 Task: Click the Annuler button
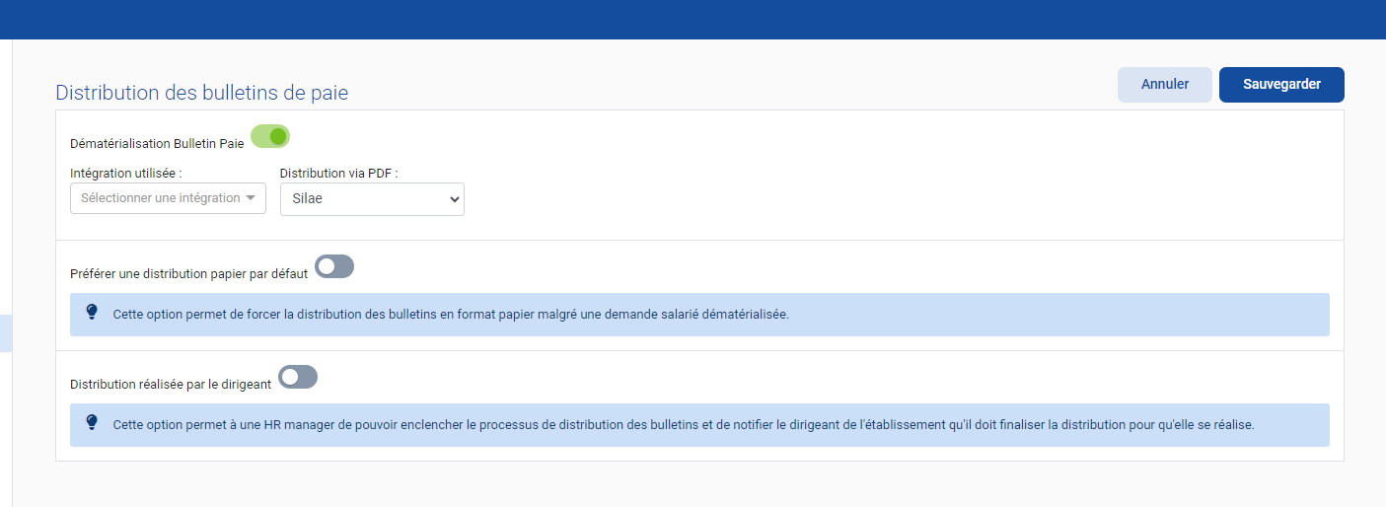click(1164, 85)
